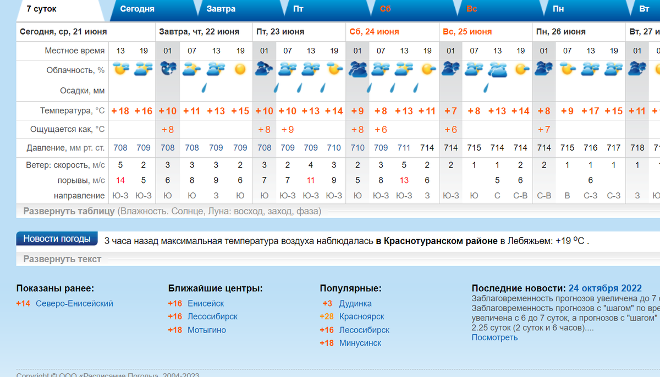
Task: Click night cloud icon for Sunday 01:00
Action: point(451,69)
